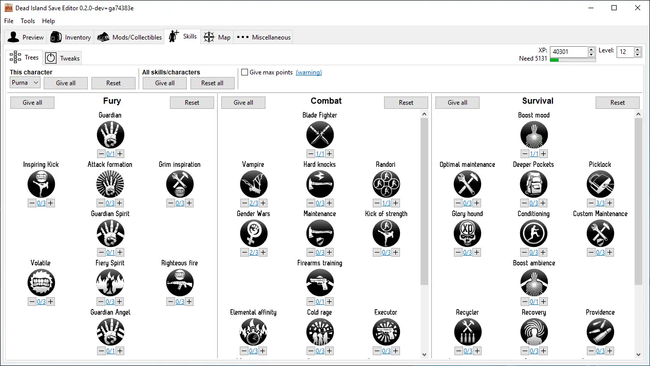
Task: Click the Vampire skill icon
Action: [x=254, y=184]
